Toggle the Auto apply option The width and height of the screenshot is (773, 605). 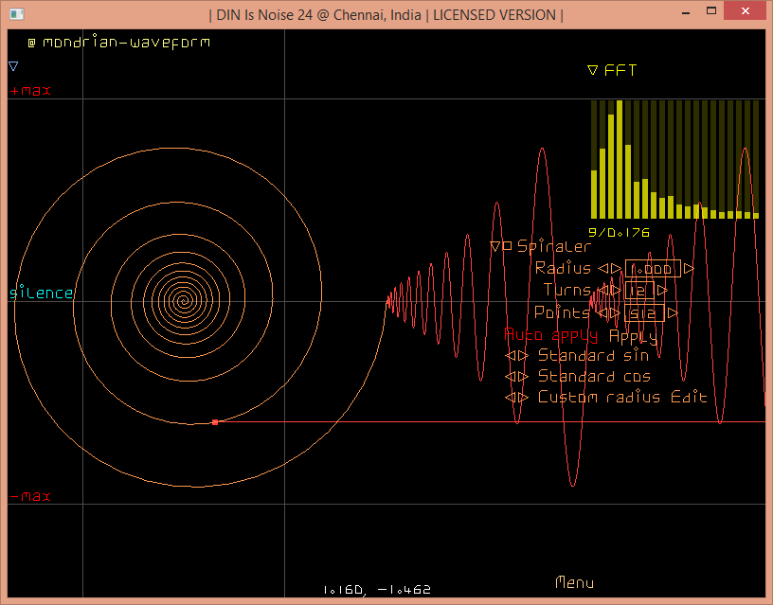(x=550, y=335)
